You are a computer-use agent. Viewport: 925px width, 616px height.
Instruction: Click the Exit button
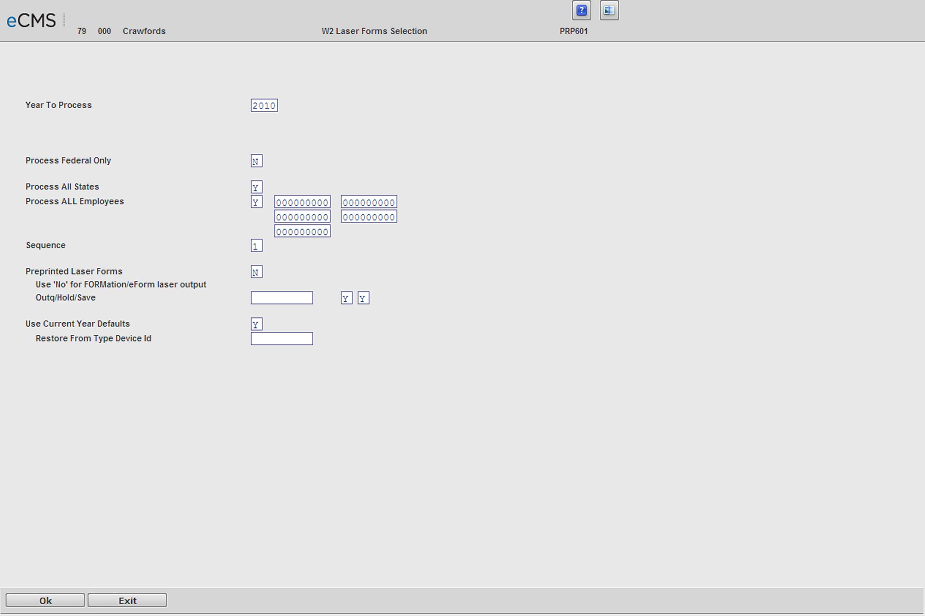(127, 600)
